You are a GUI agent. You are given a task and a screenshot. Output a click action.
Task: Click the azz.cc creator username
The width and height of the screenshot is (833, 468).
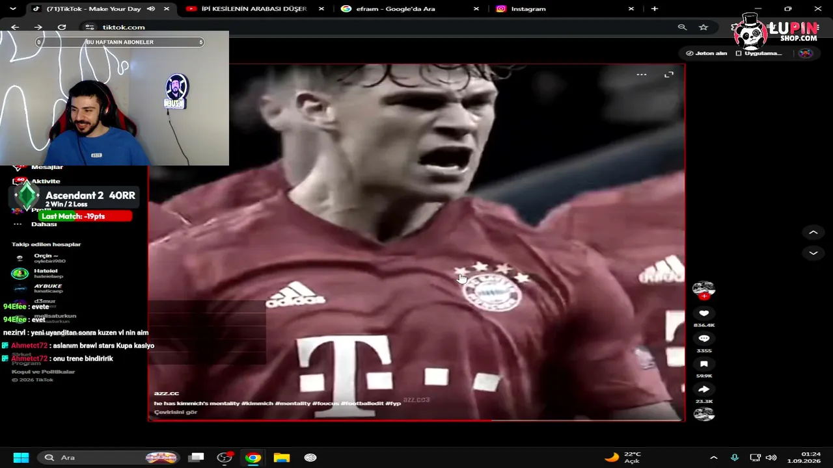167,393
